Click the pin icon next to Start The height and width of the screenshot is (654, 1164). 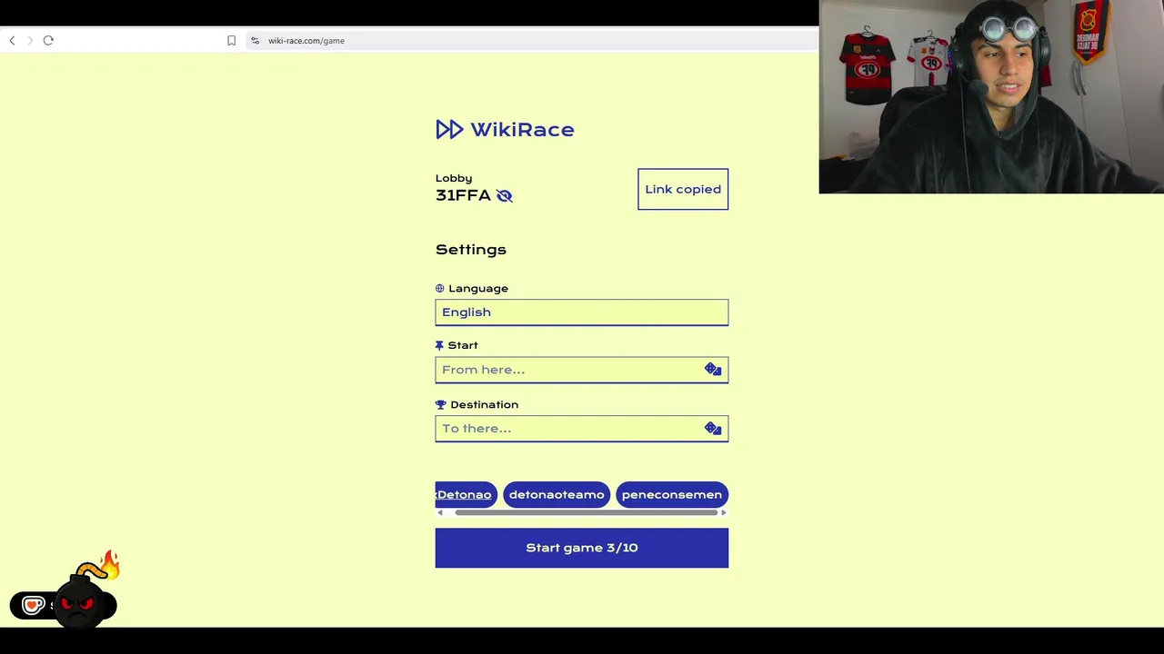pyautogui.click(x=439, y=345)
